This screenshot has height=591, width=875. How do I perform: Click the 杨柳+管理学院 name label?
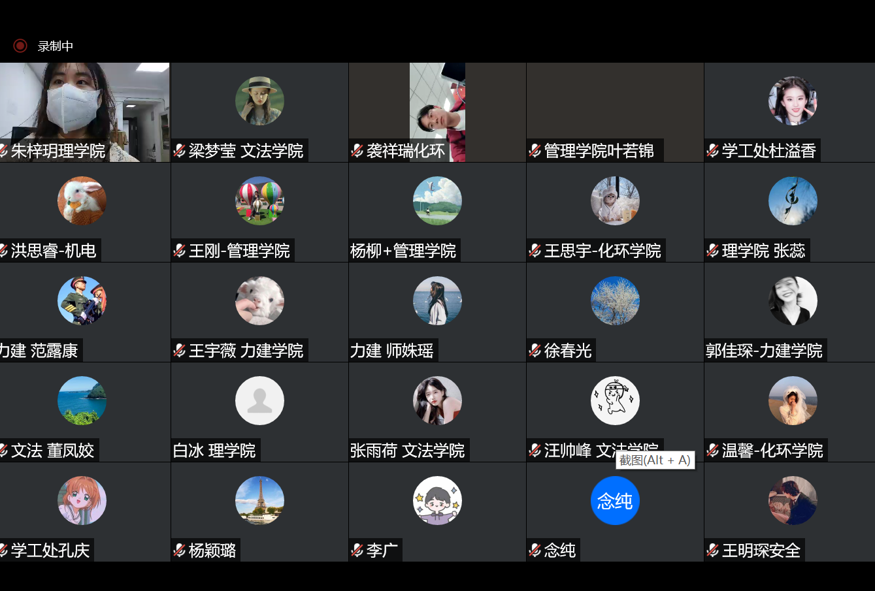tap(403, 251)
